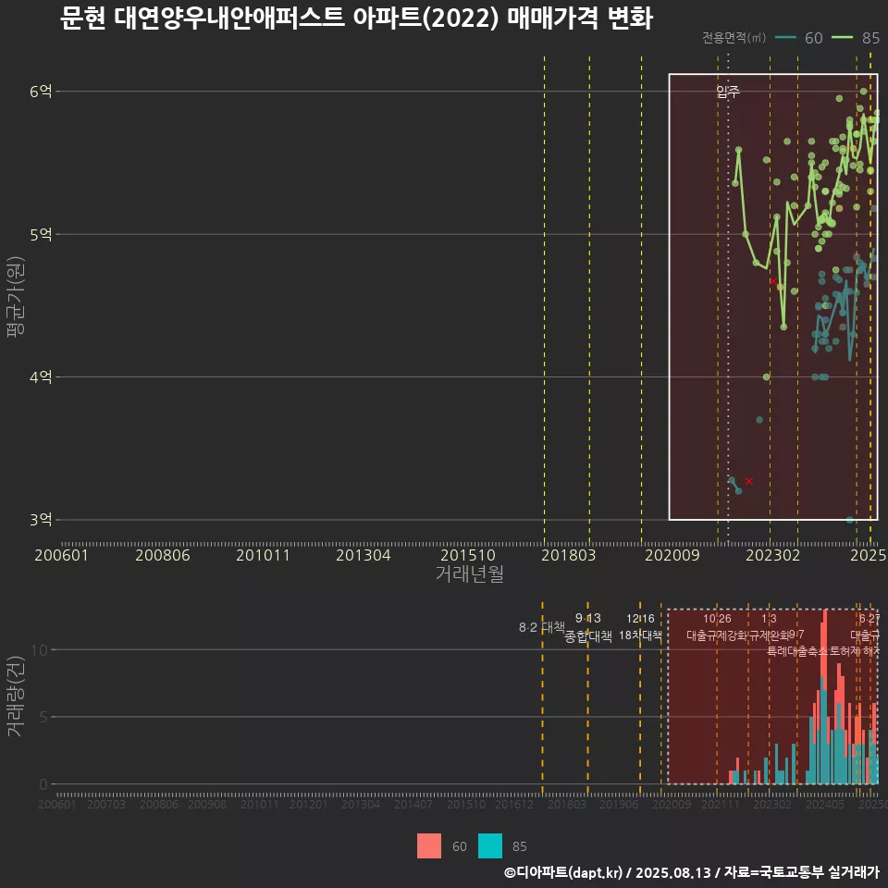
Task: Click the teal data point near 3.7억
Action: point(759,420)
